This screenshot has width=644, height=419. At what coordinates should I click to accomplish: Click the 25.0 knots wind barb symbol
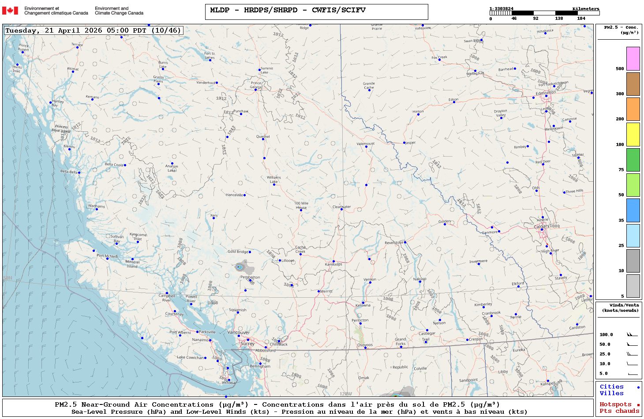632,354
